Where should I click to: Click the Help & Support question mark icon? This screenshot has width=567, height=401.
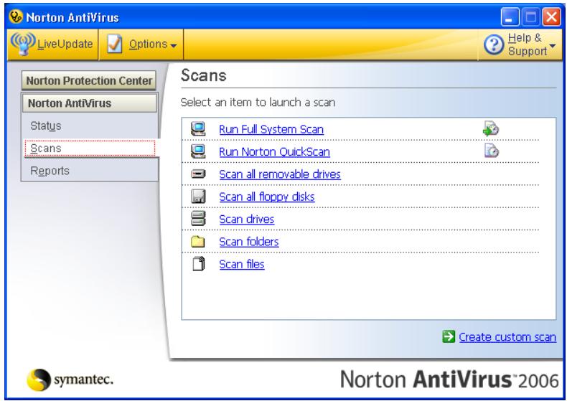[x=494, y=45]
